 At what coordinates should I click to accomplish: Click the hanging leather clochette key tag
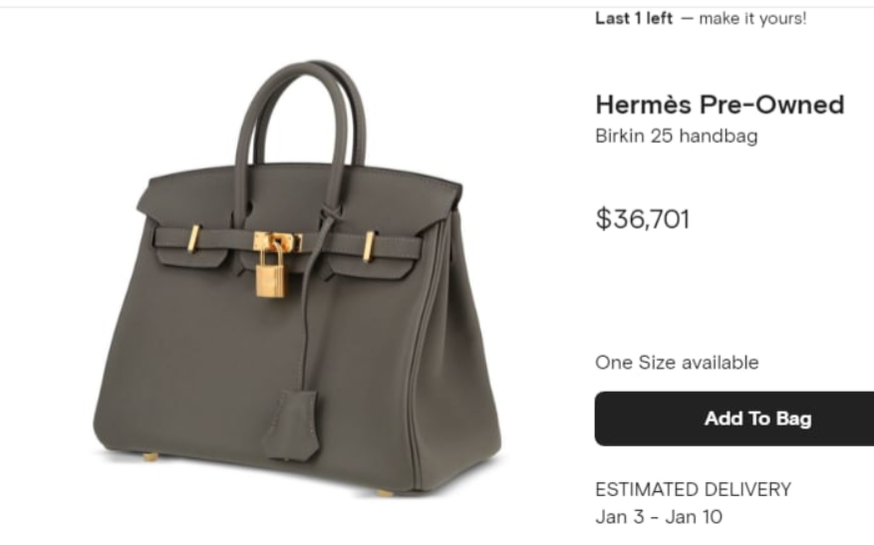coord(291,424)
